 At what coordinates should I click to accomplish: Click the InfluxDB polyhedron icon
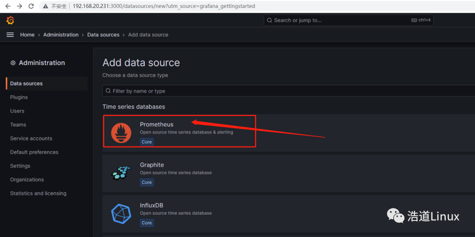click(x=121, y=214)
